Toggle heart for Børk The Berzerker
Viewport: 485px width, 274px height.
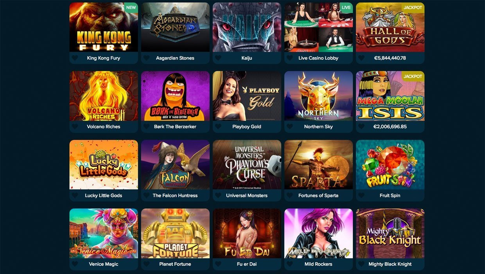(147, 127)
